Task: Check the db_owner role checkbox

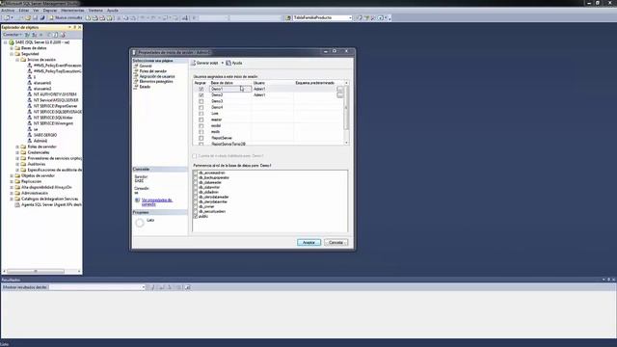Action: pyautogui.click(x=195, y=206)
